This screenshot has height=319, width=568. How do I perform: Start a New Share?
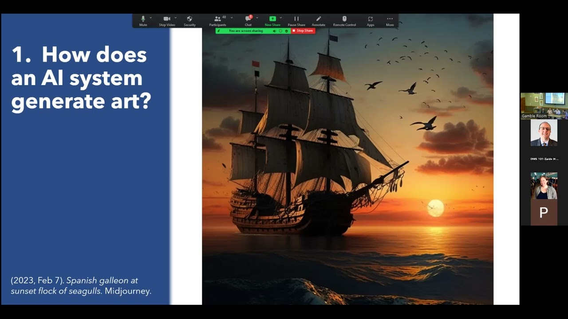[272, 21]
